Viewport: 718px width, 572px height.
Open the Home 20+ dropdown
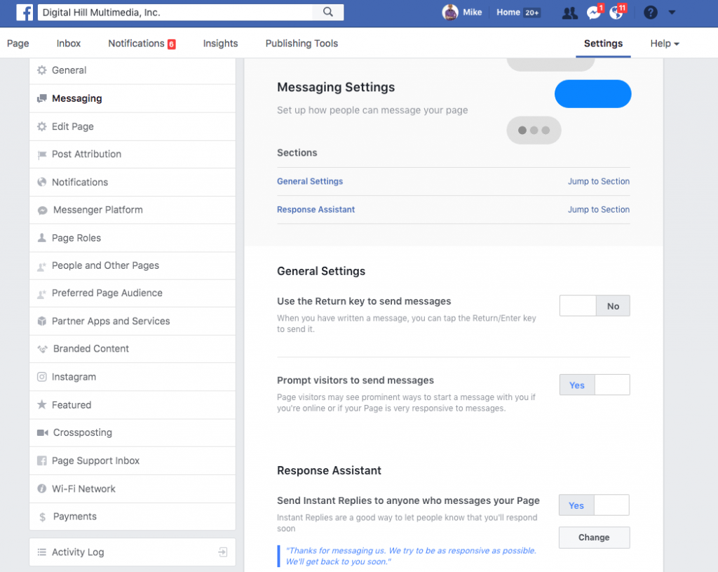(x=517, y=12)
